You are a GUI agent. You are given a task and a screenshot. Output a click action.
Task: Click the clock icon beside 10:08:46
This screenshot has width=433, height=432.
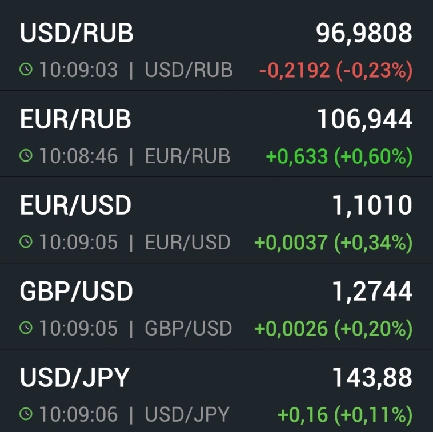coord(26,156)
